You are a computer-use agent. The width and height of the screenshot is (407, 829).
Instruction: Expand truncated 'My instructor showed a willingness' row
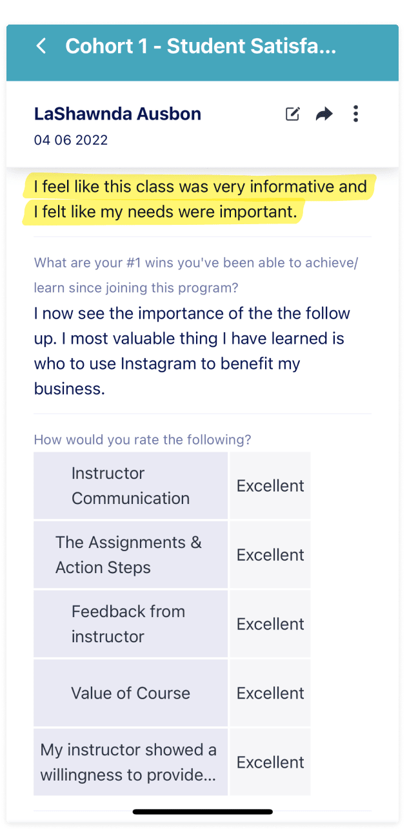point(129,762)
